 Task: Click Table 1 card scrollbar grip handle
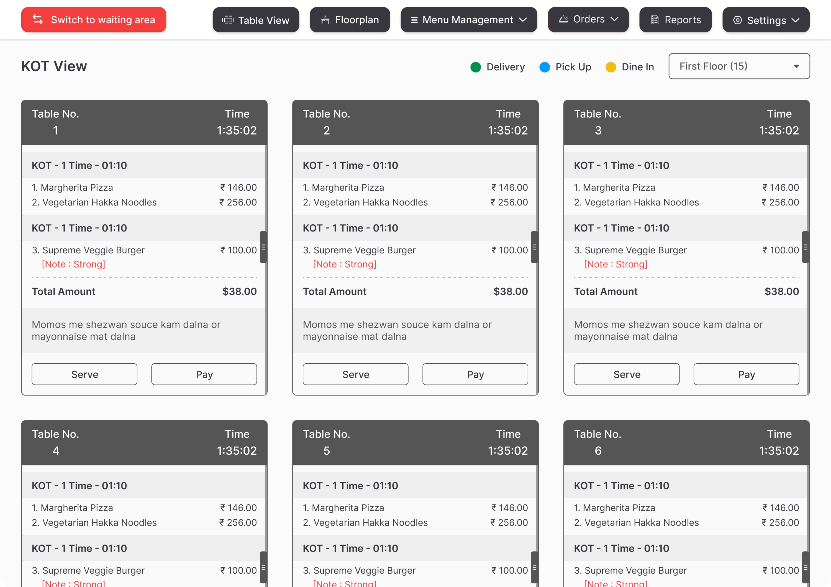point(263,247)
